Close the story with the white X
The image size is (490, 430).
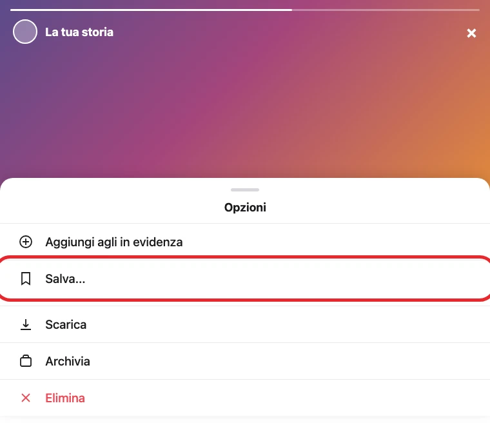tap(471, 33)
